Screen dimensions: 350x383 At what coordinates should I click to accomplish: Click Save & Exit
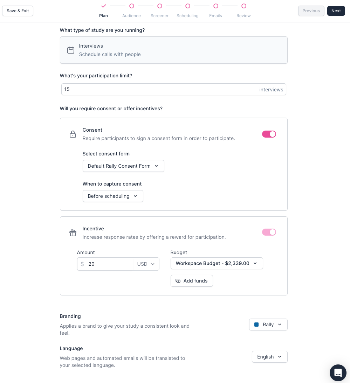click(18, 11)
